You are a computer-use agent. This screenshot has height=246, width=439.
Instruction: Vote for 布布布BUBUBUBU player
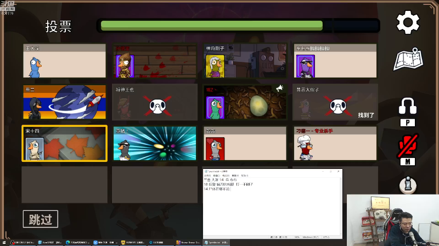[x=335, y=61]
